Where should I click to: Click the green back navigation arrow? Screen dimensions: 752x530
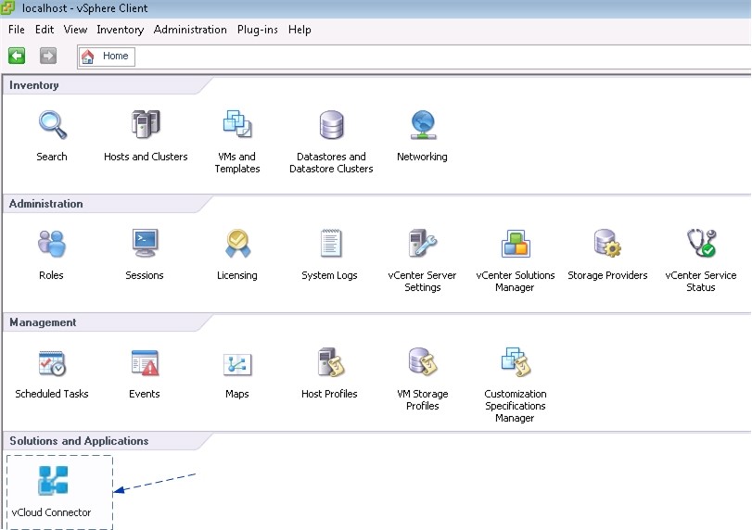[x=17, y=57]
